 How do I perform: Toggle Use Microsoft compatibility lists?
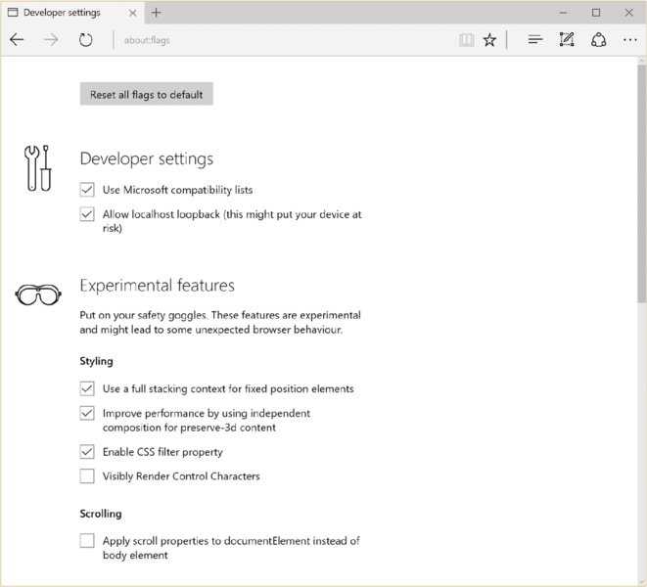[x=87, y=190]
